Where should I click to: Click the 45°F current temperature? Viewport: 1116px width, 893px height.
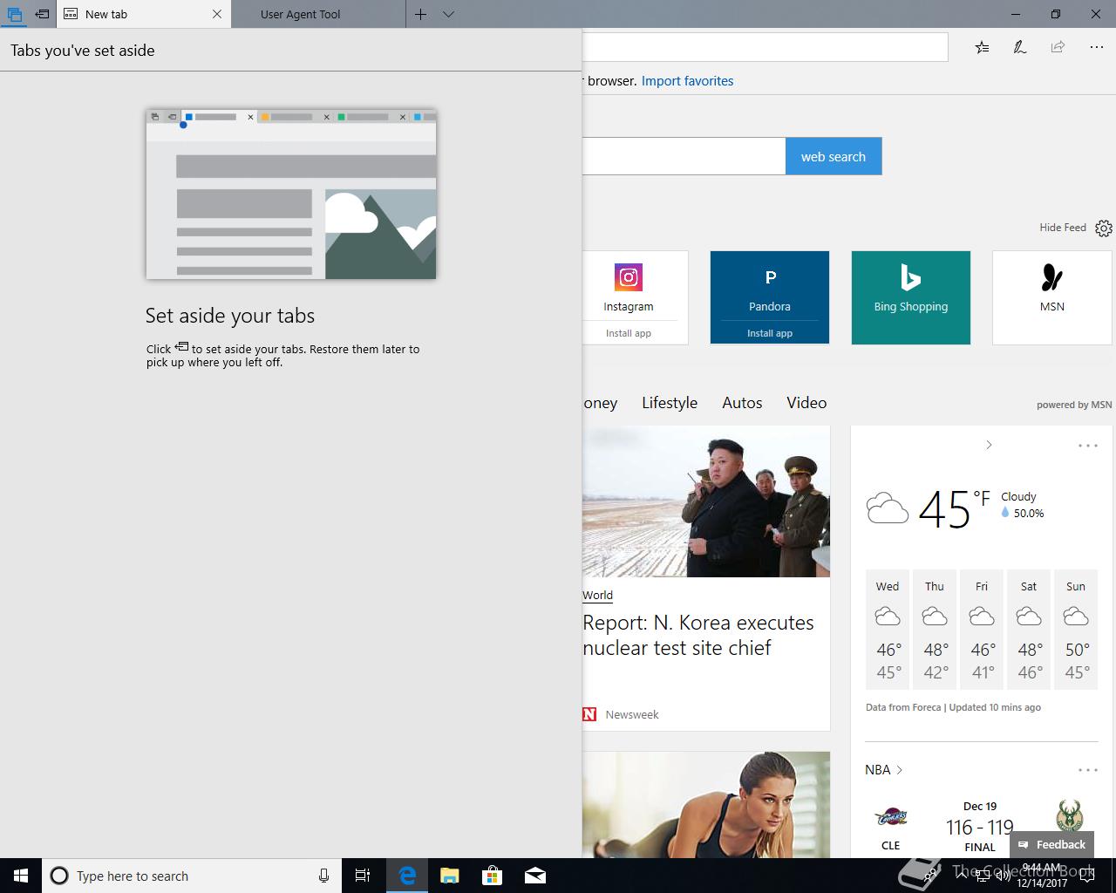click(954, 508)
